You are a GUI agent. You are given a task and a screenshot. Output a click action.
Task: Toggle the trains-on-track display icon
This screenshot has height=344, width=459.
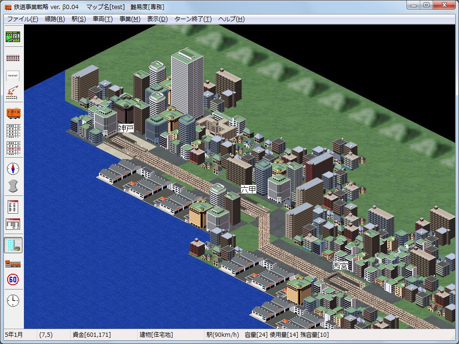point(13,263)
